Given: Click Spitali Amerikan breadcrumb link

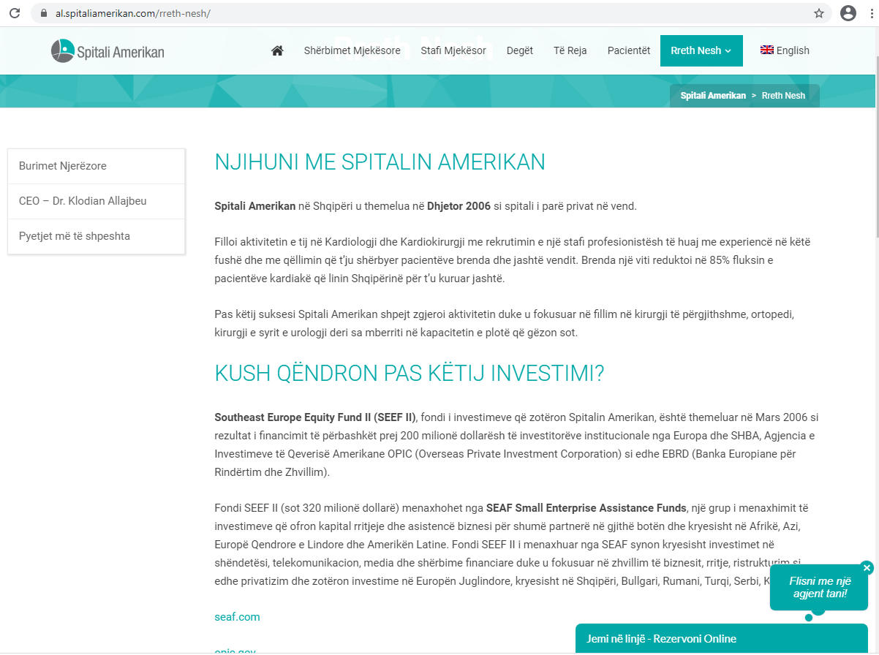Looking at the screenshot, I should 713,96.
